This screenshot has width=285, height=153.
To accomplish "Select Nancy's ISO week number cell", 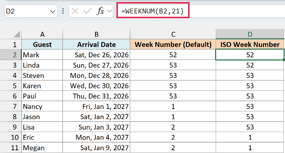I will (250, 106).
